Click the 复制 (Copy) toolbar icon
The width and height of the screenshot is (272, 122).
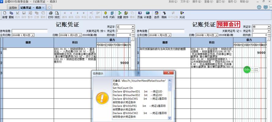point(11,15)
